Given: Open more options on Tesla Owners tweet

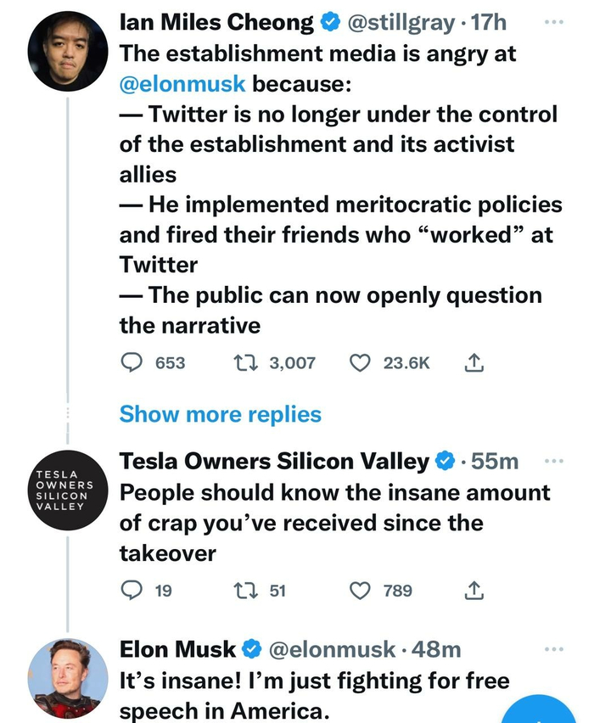Looking at the screenshot, I should pos(553,461).
